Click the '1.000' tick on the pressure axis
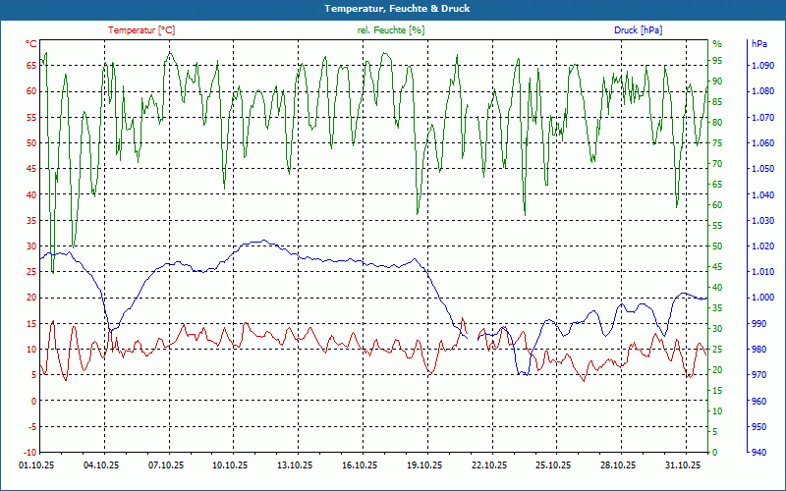Screen dimensions: 786x491 coord(763,298)
